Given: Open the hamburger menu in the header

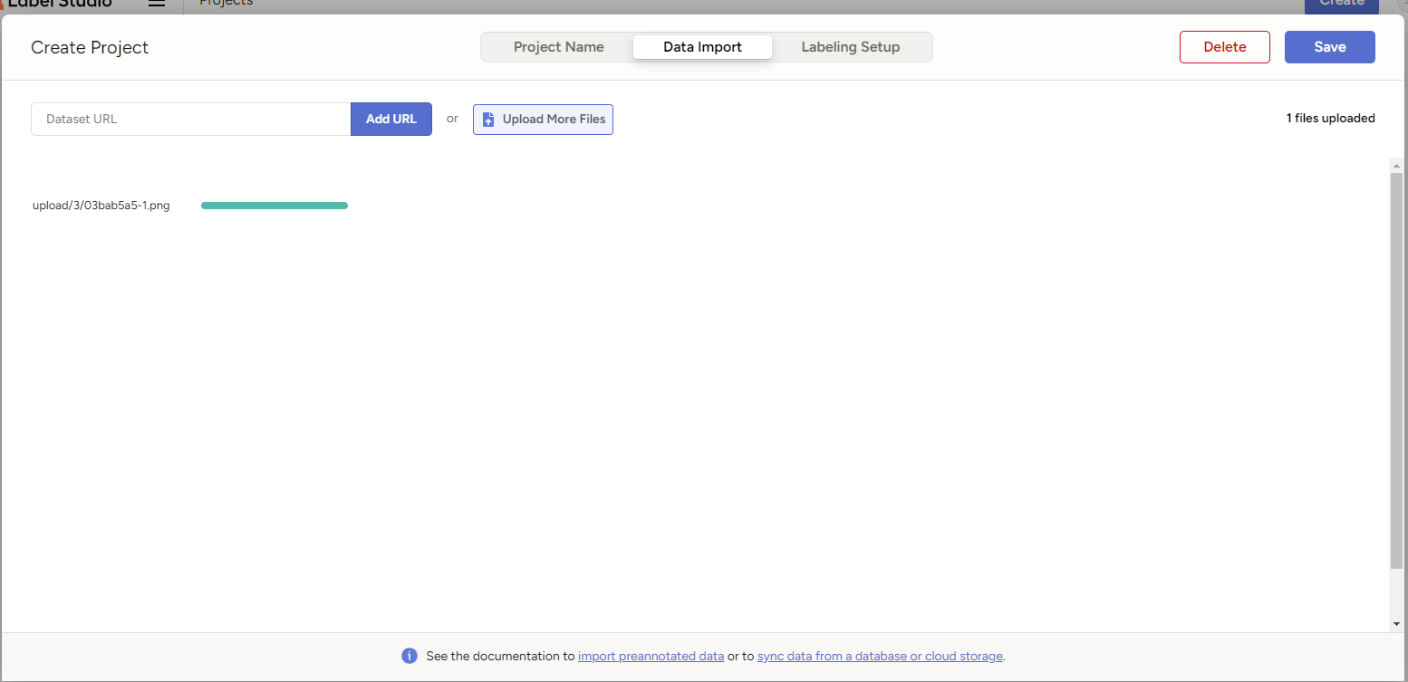Looking at the screenshot, I should click(x=157, y=4).
